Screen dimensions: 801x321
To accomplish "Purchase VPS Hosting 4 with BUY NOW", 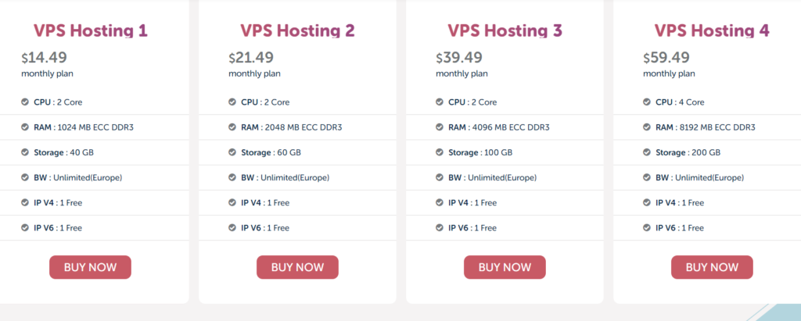I will coord(712,267).
